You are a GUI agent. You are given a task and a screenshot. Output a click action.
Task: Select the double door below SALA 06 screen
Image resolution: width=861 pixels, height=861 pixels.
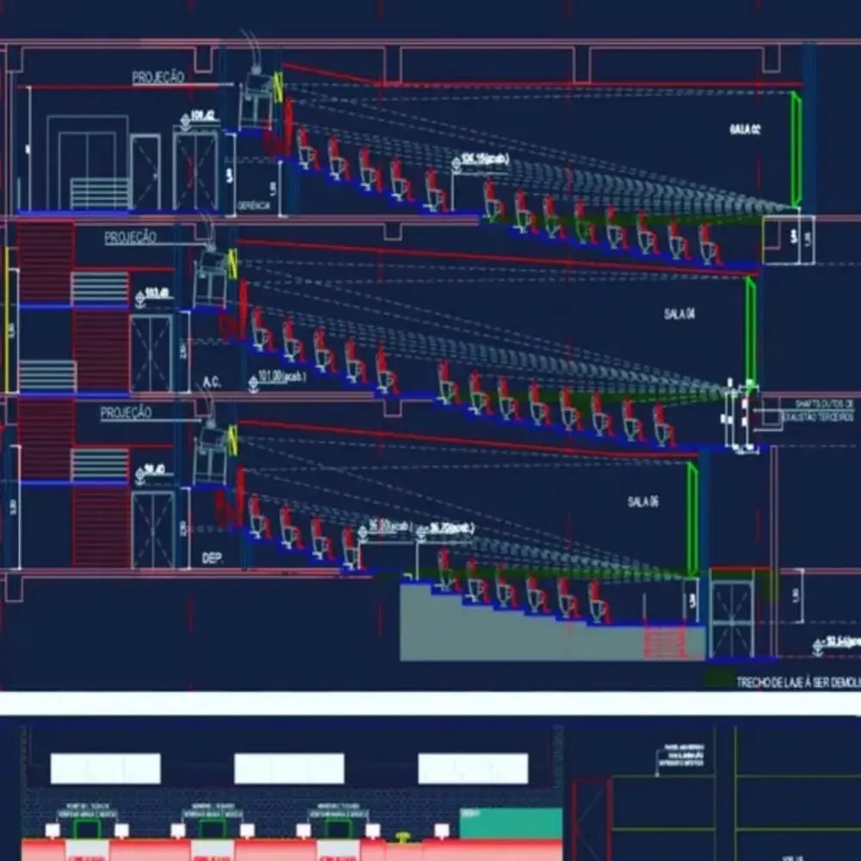pos(732,619)
